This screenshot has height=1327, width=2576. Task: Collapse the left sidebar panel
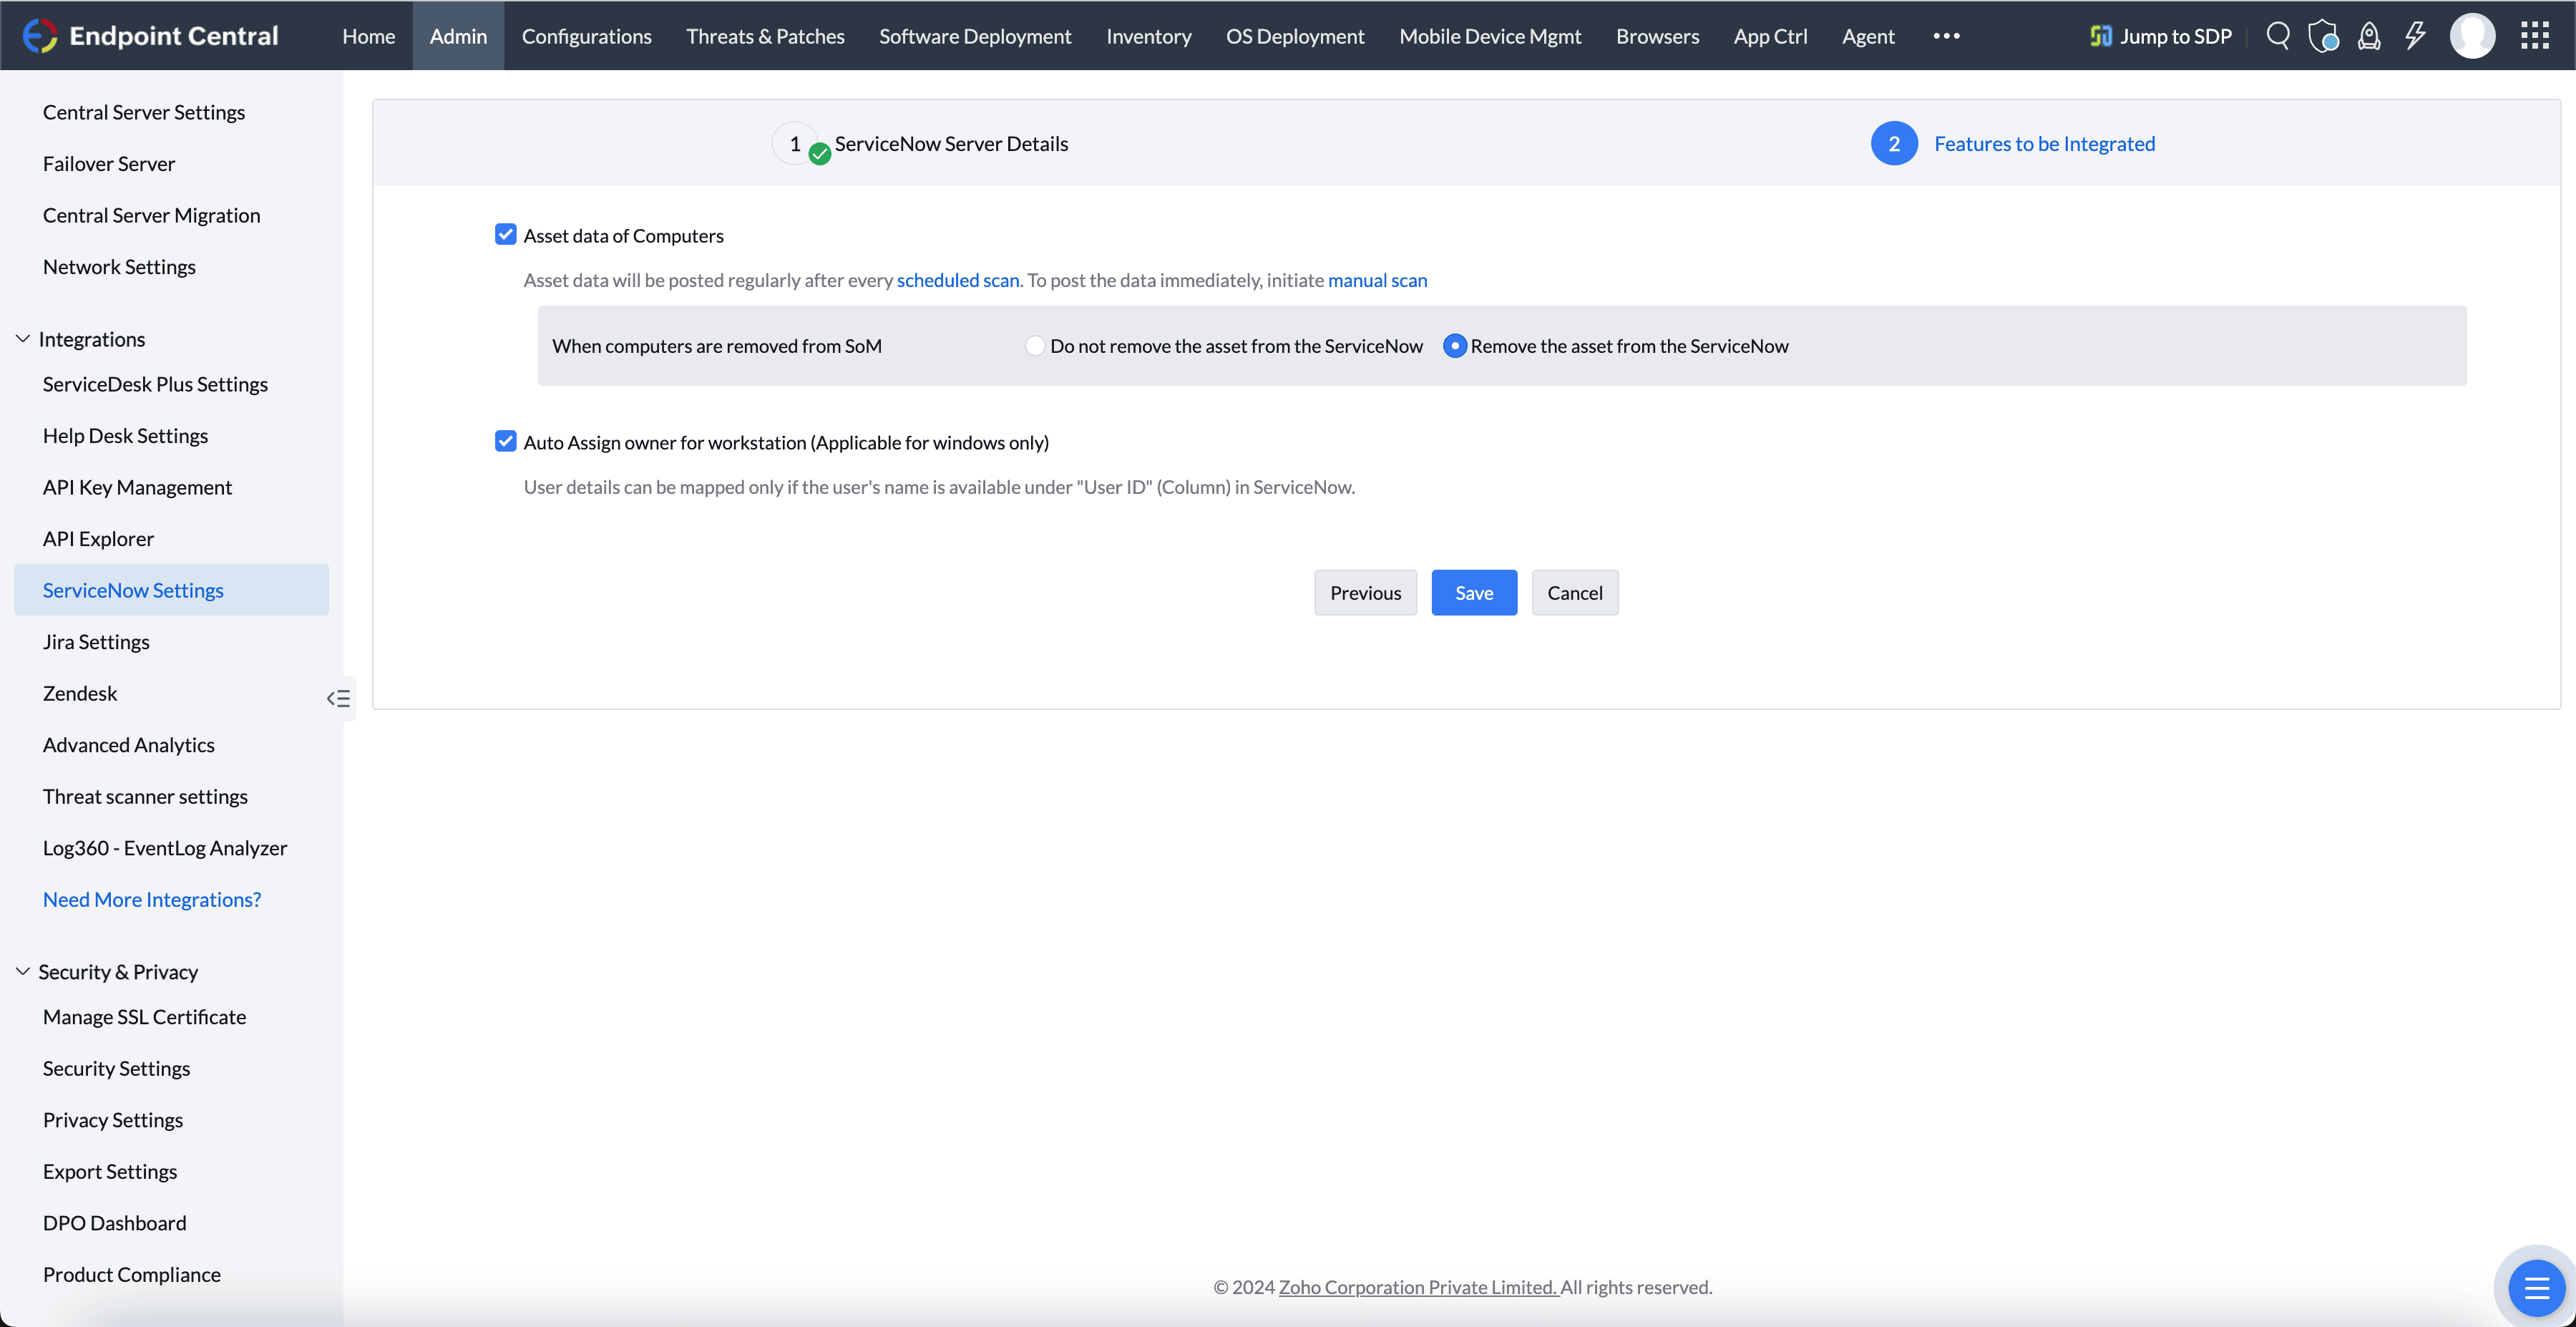338,697
